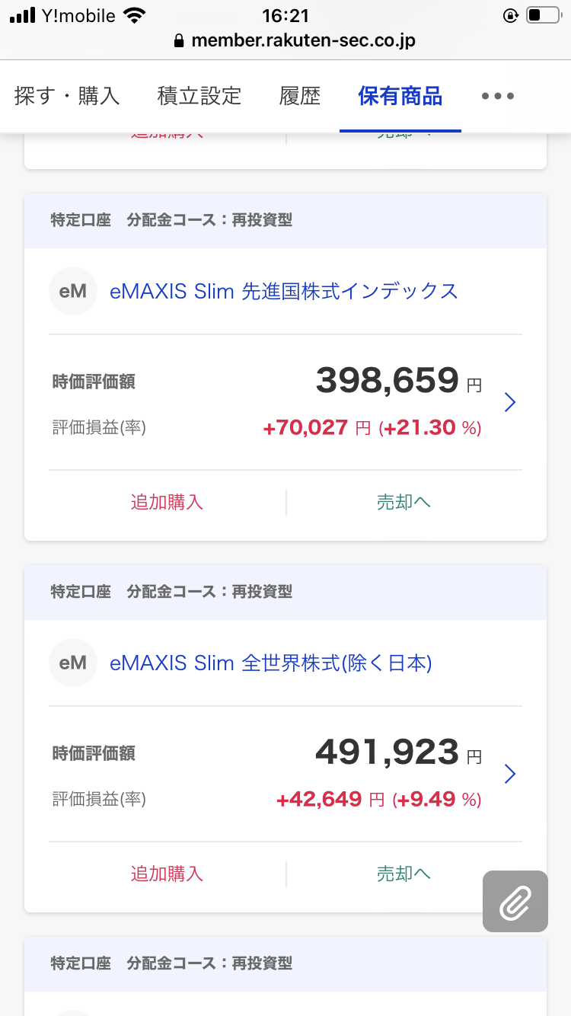Tap the rotation lock status icon
Viewport: 571px width, 1016px height.
(510, 15)
